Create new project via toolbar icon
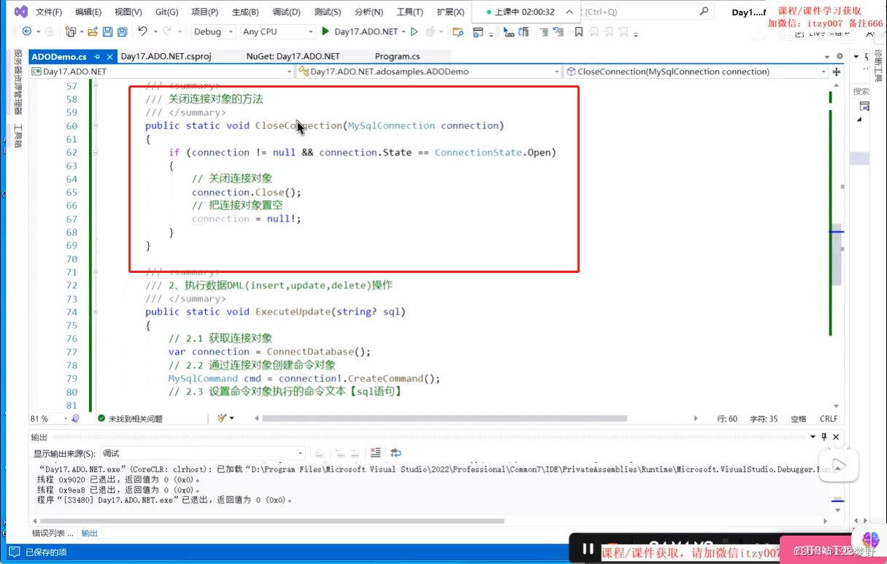Image resolution: width=887 pixels, height=564 pixels. (70, 31)
